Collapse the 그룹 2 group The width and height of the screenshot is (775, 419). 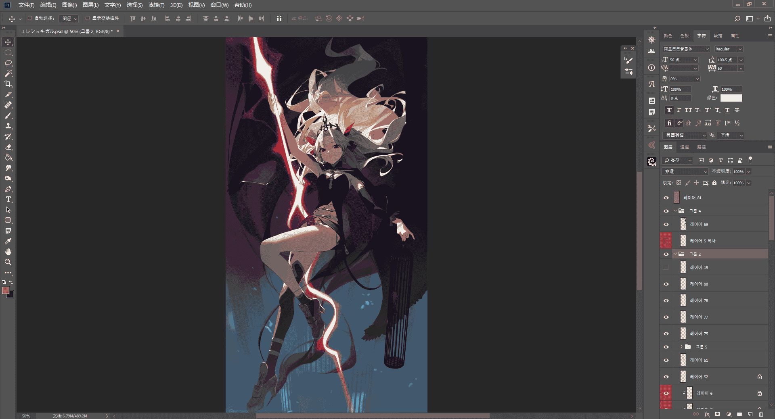pyautogui.click(x=675, y=254)
